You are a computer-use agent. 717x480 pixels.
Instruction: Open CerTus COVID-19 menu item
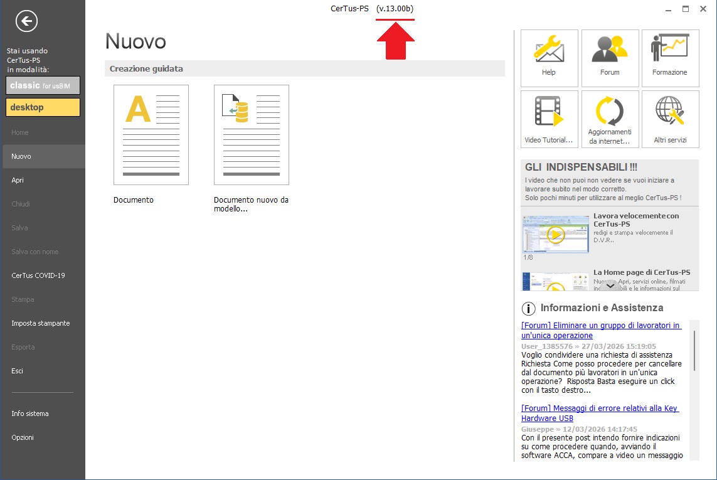[x=38, y=275]
